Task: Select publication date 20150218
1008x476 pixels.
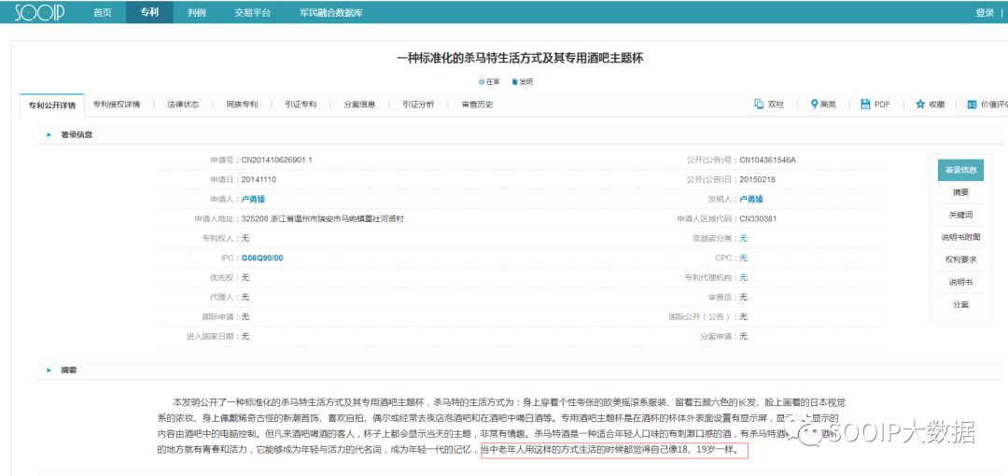Action: point(757,179)
